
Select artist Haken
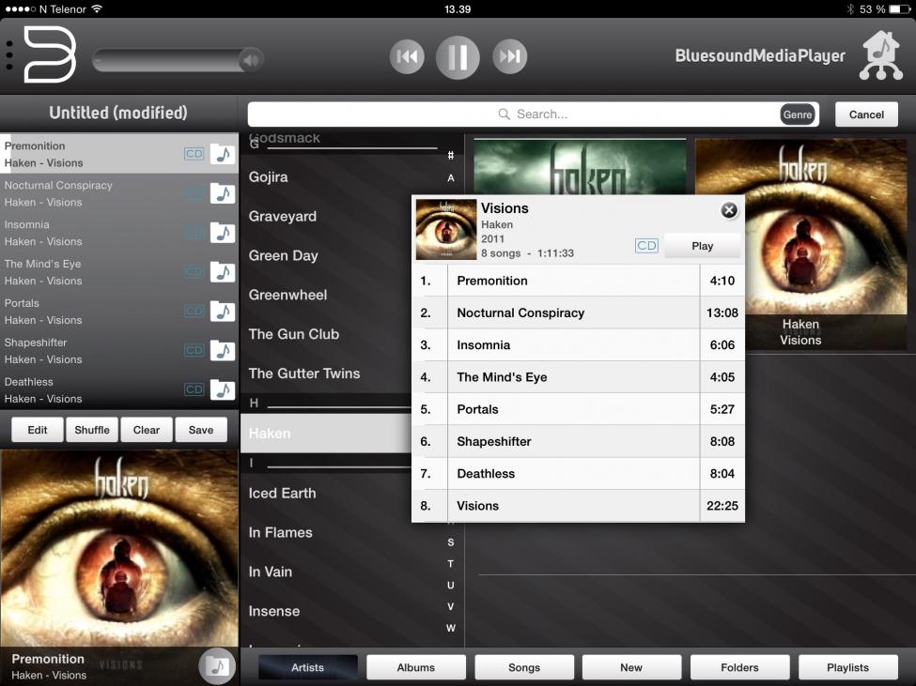coord(326,434)
